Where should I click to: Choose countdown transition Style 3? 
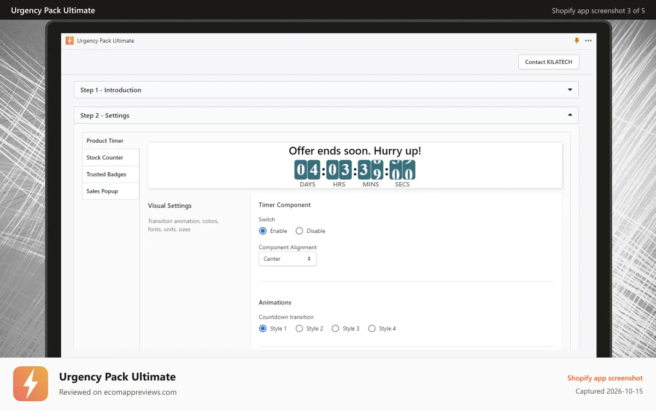coord(335,329)
